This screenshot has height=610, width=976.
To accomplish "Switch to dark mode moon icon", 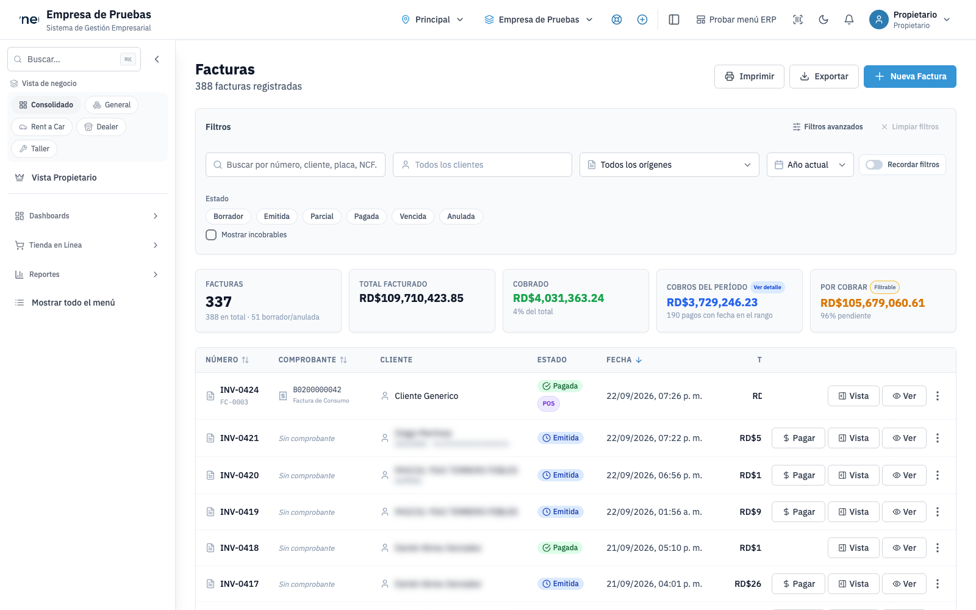I will (823, 20).
